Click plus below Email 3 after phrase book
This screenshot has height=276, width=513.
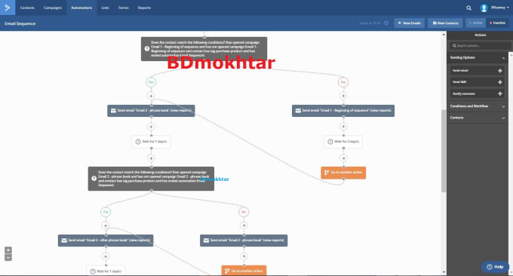(x=106, y=256)
